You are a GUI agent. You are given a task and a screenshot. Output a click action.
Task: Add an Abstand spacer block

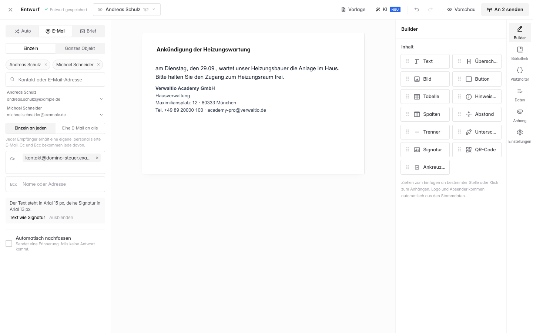pyautogui.click(x=477, y=114)
